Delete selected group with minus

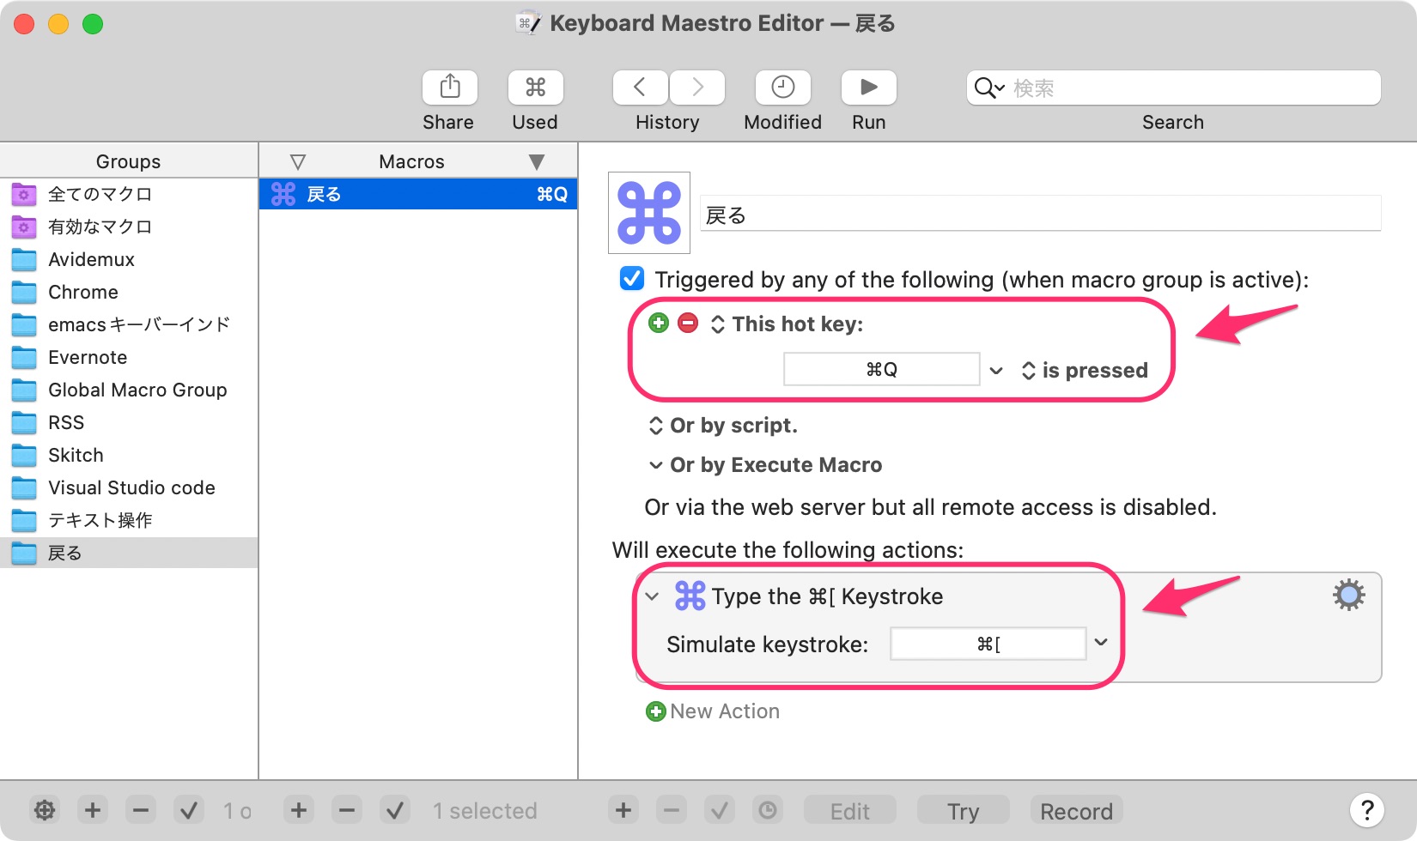141,810
